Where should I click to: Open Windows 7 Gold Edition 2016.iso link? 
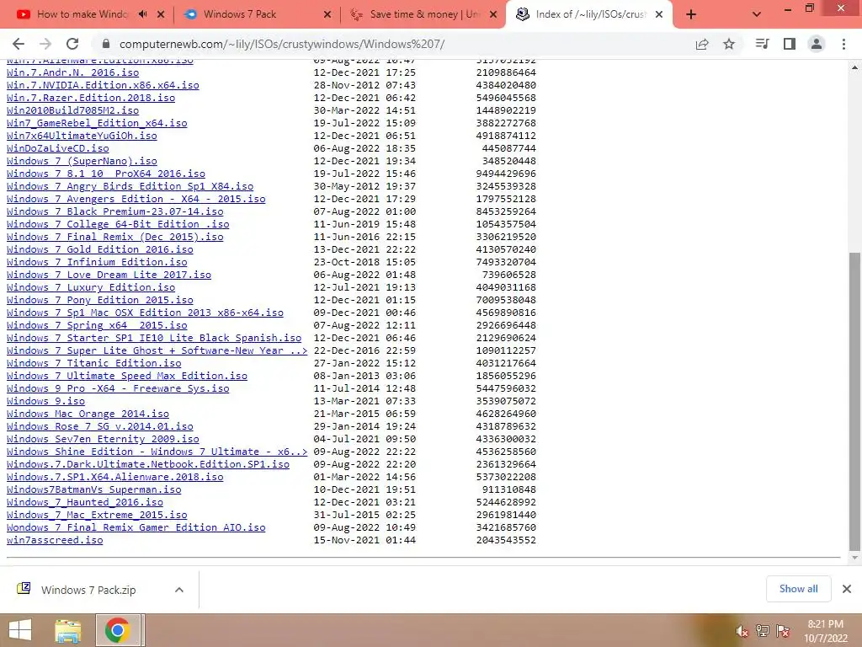pos(100,249)
